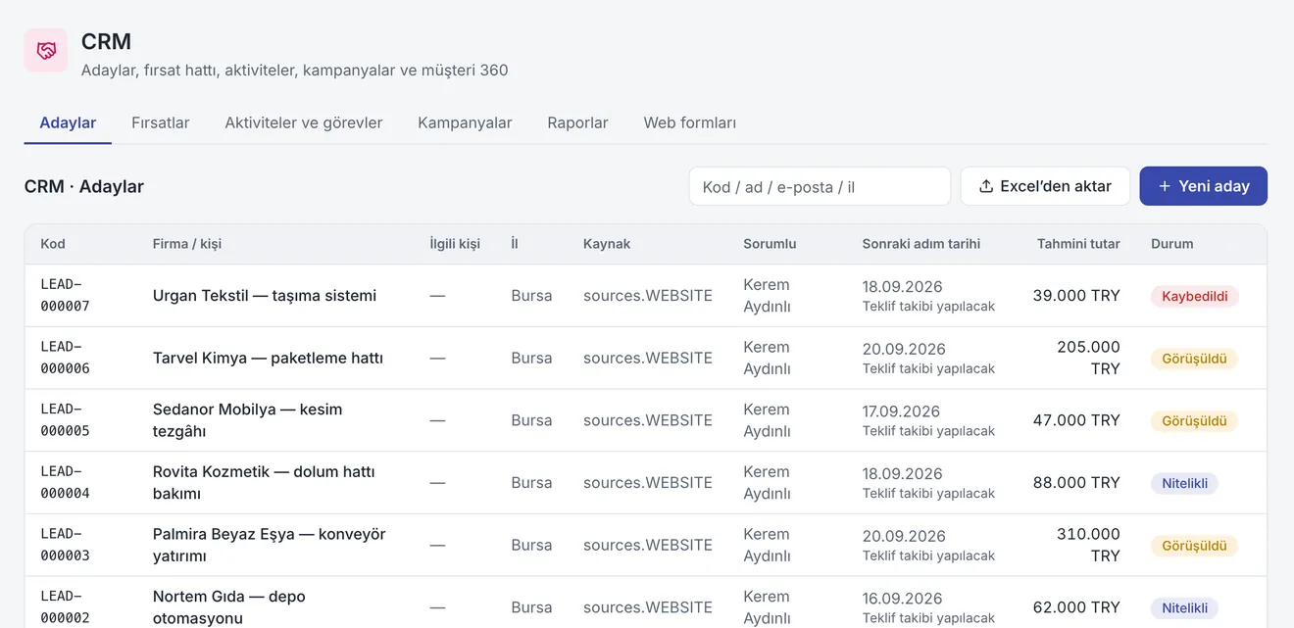Open lead code LEAD-000002
1294x628 pixels.
pos(65,607)
